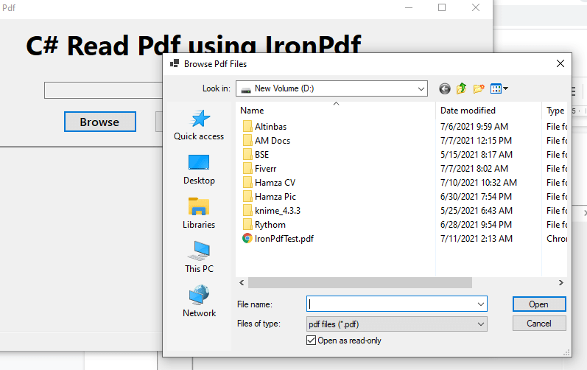Uncheck Open as read-only checkbox
Screen dimensions: 587x370
click(311, 341)
